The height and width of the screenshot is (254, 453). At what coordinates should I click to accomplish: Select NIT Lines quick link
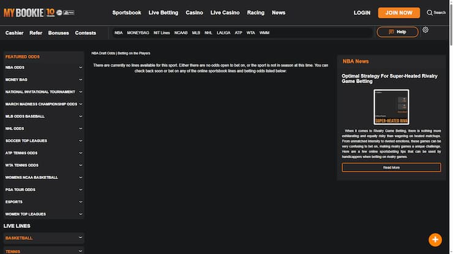point(162,33)
